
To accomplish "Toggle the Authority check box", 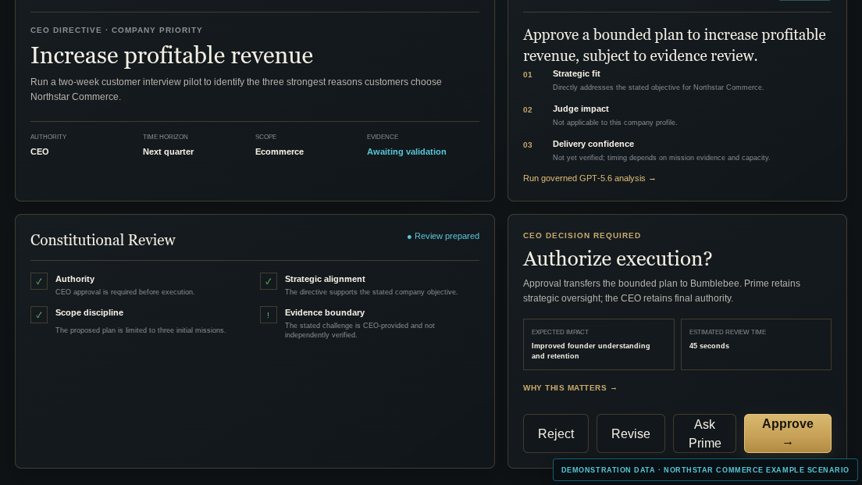I will pos(39,281).
